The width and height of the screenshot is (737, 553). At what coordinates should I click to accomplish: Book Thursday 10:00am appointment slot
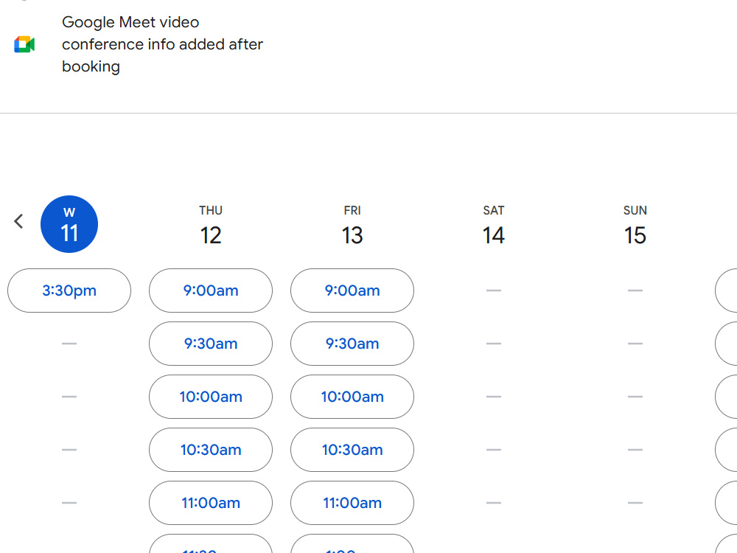[x=211, y=397]
